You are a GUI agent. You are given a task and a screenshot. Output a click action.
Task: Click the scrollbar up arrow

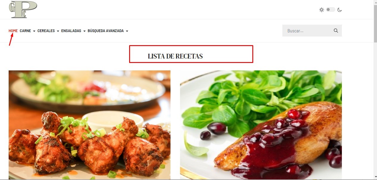tap(375, 2)
